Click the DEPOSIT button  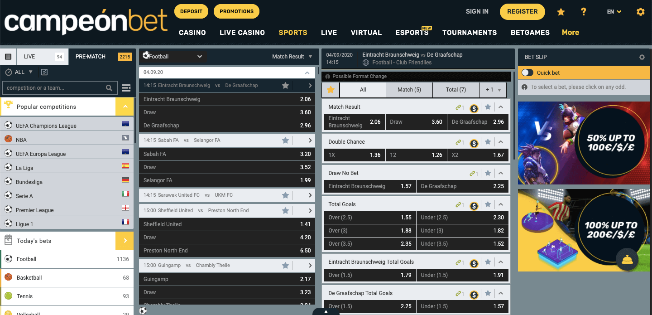tap(191, 11)
